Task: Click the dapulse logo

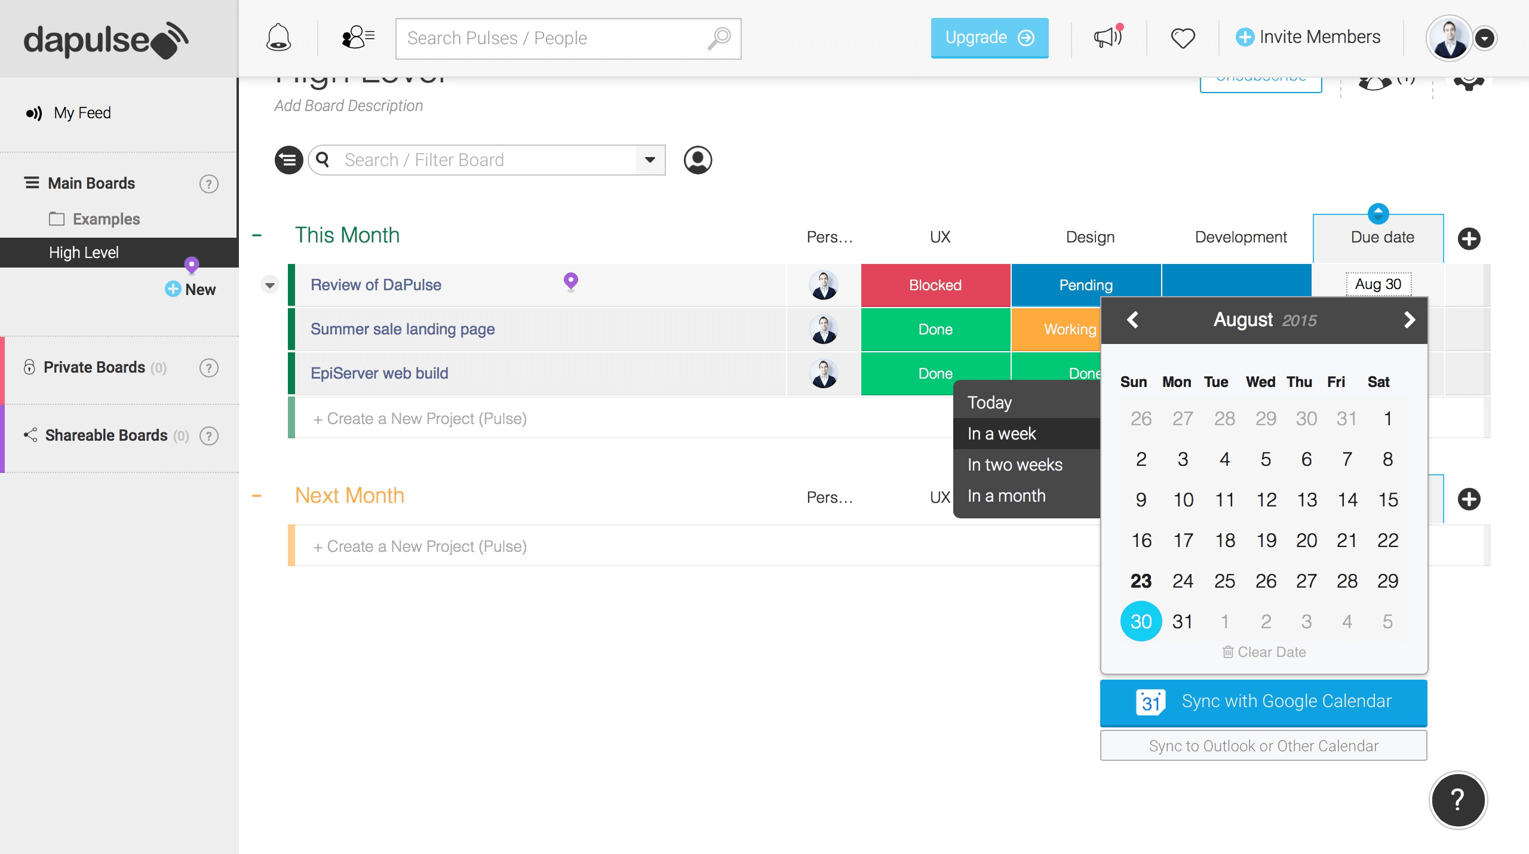Action: coord(106,40)
